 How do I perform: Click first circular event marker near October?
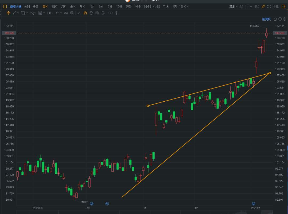[x=92, y=204]
